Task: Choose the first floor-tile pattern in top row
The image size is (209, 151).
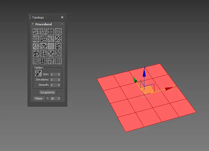Action: click(x=36, y=31)
